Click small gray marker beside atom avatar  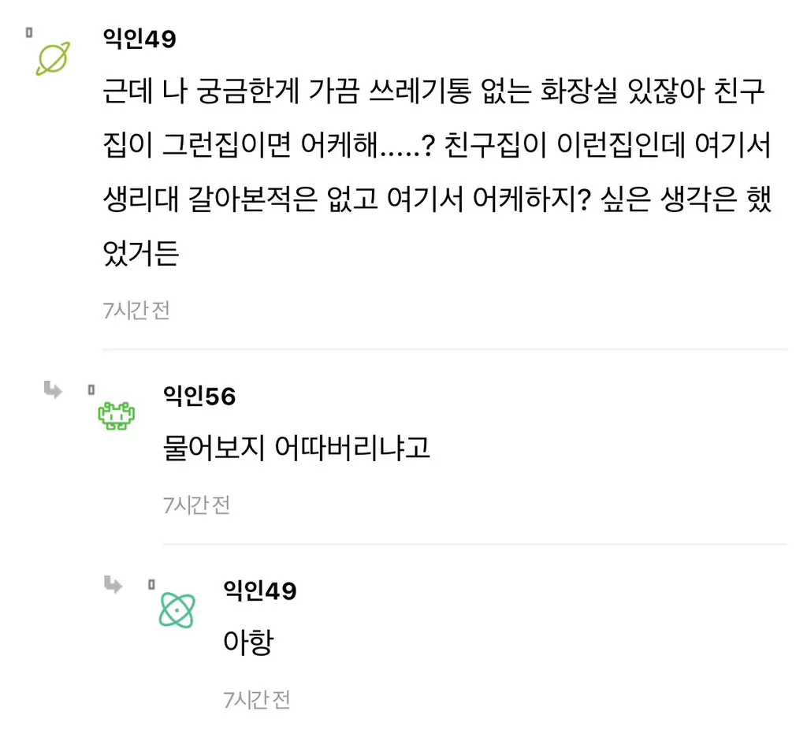[x=151, y=584]
